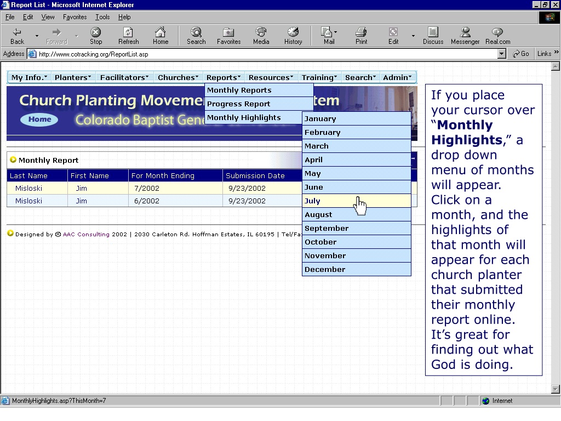Open Misloski report for 7/2002
The width and height of the screenshot is (561, 421).
coord(28,189)
